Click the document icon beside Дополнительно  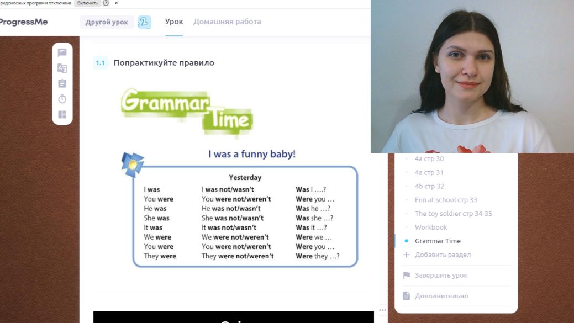pos(407,295)
